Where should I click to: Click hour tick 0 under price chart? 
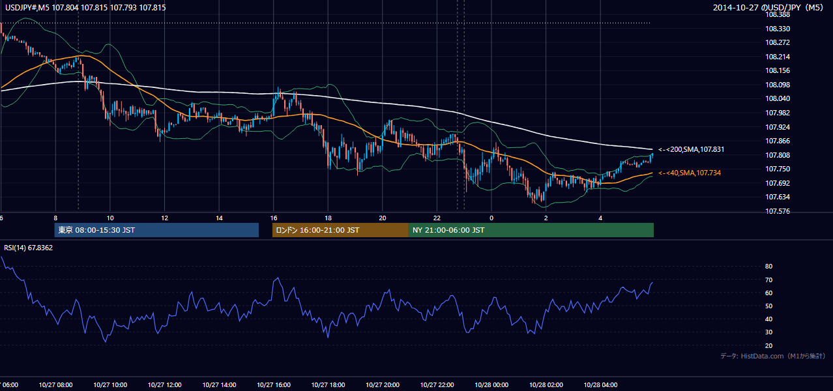point(491,218)
